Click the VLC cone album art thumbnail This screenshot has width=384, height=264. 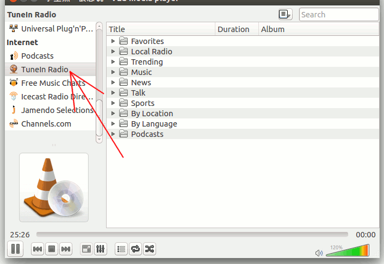coord(54,187)
